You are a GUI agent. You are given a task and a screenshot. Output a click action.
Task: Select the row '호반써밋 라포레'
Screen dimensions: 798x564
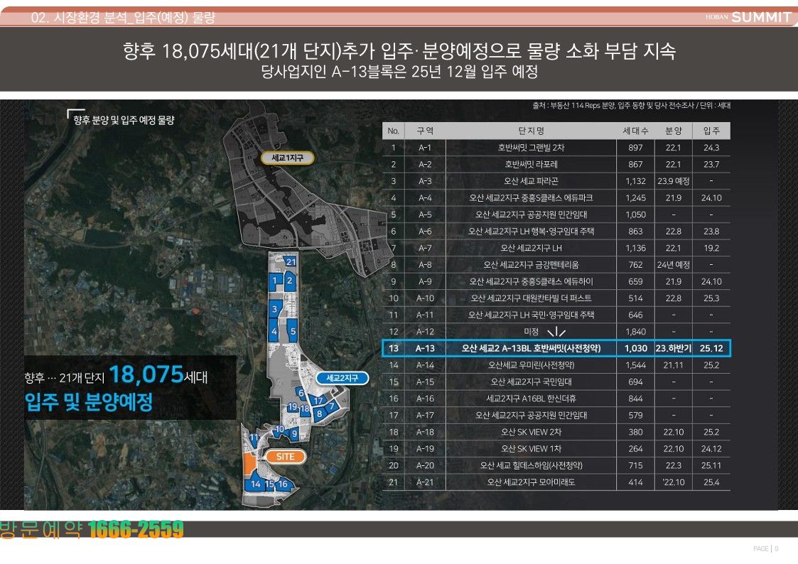point(556,164)
